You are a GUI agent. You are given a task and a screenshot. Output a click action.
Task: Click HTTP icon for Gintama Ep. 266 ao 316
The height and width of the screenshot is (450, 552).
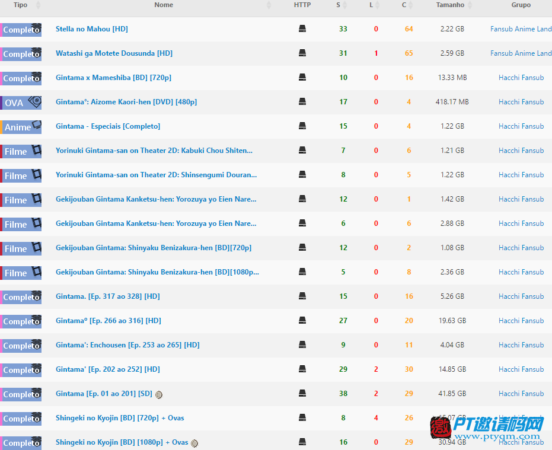click(302, 320)
